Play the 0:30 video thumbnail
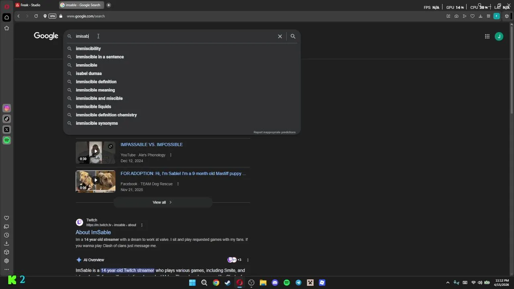The image size is (514, 289). tap(96, 152)
